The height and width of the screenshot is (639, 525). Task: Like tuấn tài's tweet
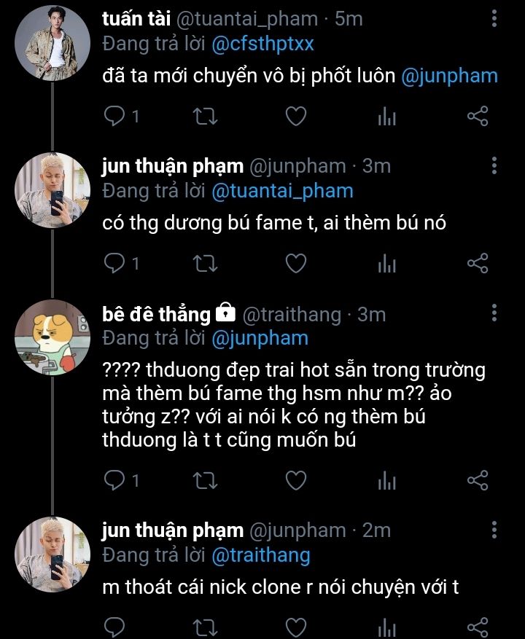pos(295,116)
